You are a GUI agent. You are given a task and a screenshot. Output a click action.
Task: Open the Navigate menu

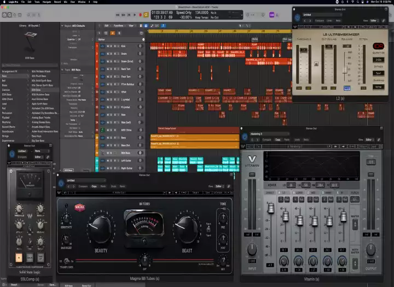click(x=47, y=2)
